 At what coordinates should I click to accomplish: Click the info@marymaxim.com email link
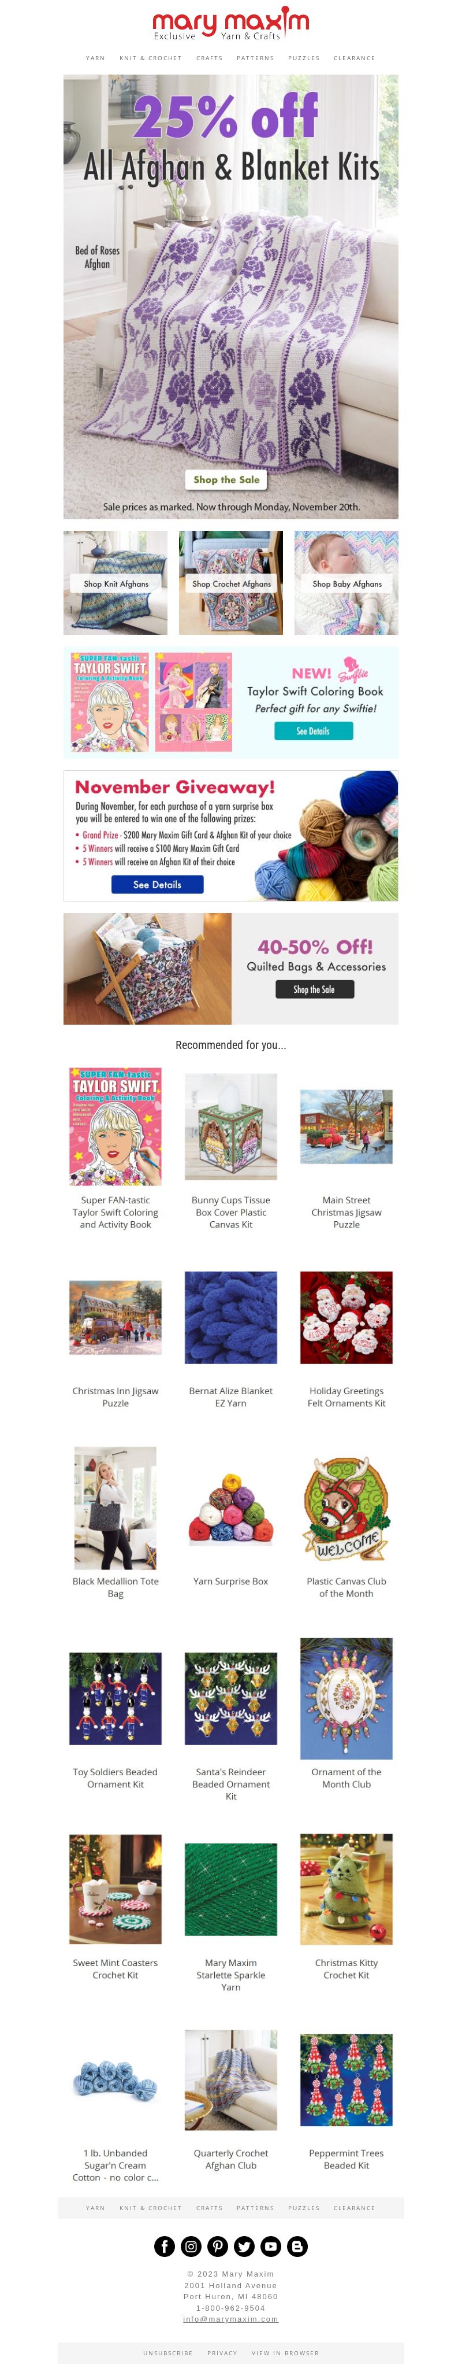[x=230, y=2319]
